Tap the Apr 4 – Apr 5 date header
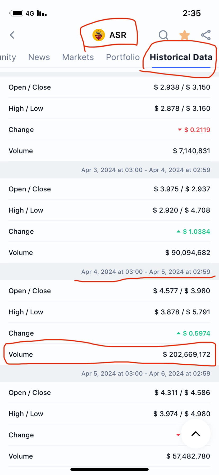This screenshot has width=219, height=475. tap(146, 272)
